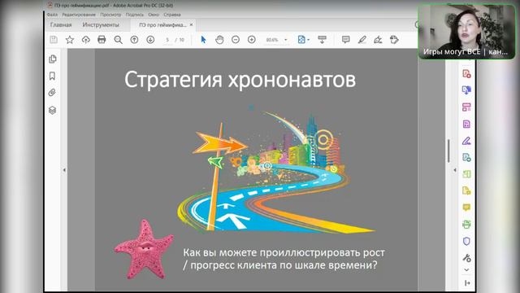The image size is (520, 293).
Task: Zoom in with plus button
Action: (252, 40)
